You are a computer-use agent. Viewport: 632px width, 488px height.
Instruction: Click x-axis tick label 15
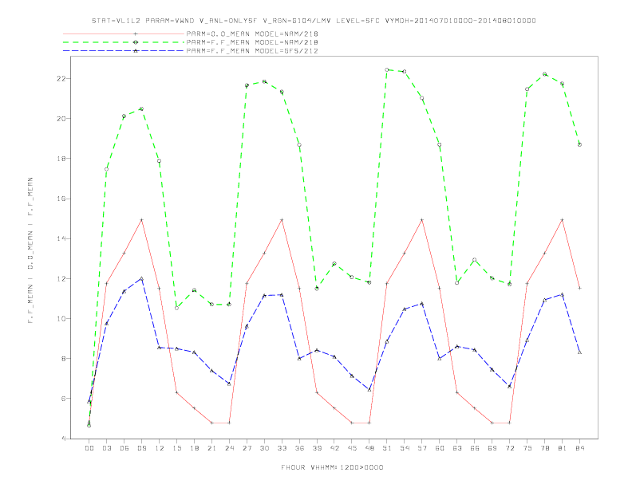pyautogui.click(x=176, y=448)
